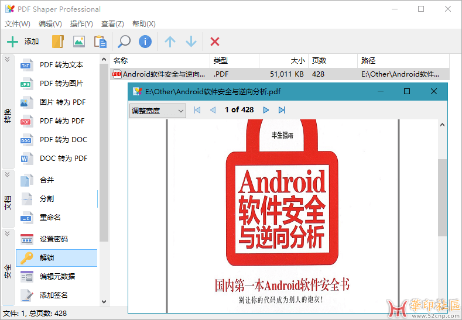Go to next page in preview
Image resolution: width=462 pixels, height=320 pixels.
click(266, 110)
